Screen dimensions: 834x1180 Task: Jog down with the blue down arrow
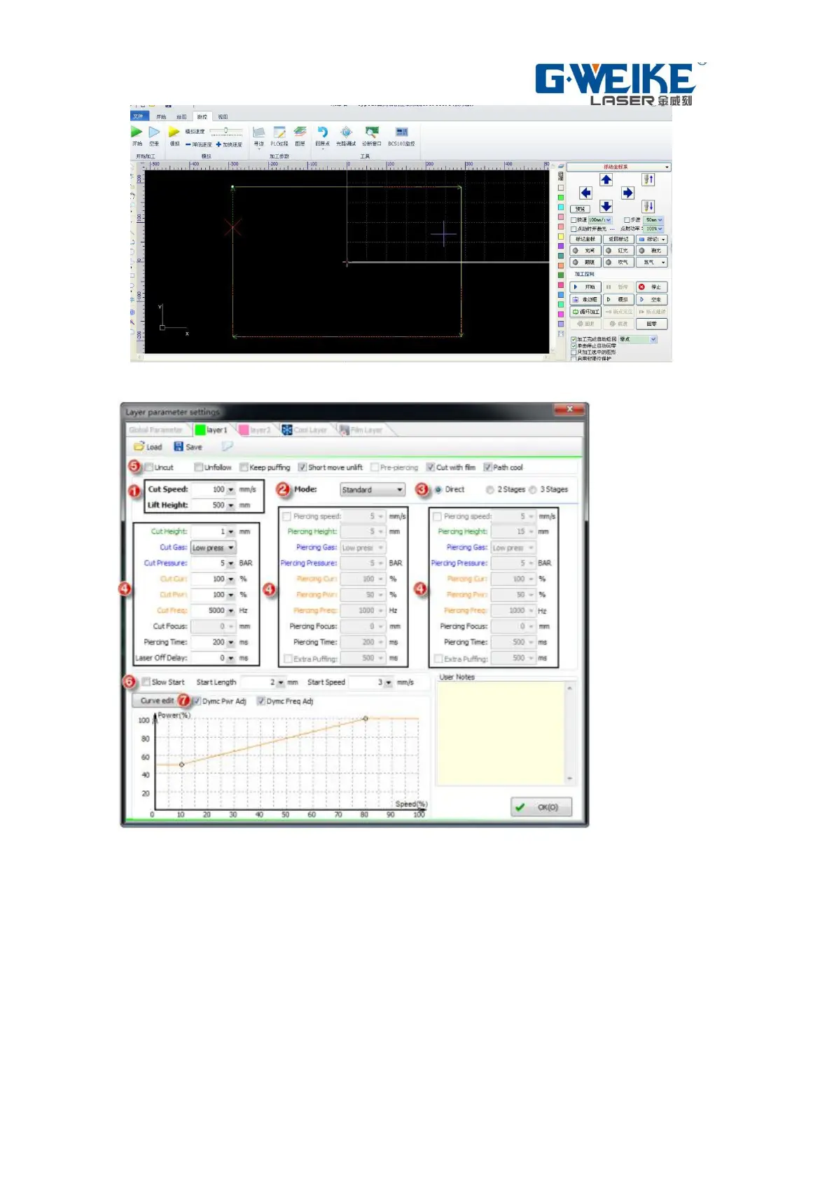click(606, 206)
